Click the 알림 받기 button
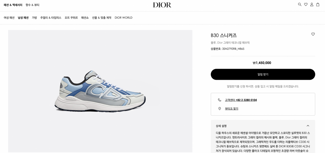325x153 pixels. [x=263, y=74]
